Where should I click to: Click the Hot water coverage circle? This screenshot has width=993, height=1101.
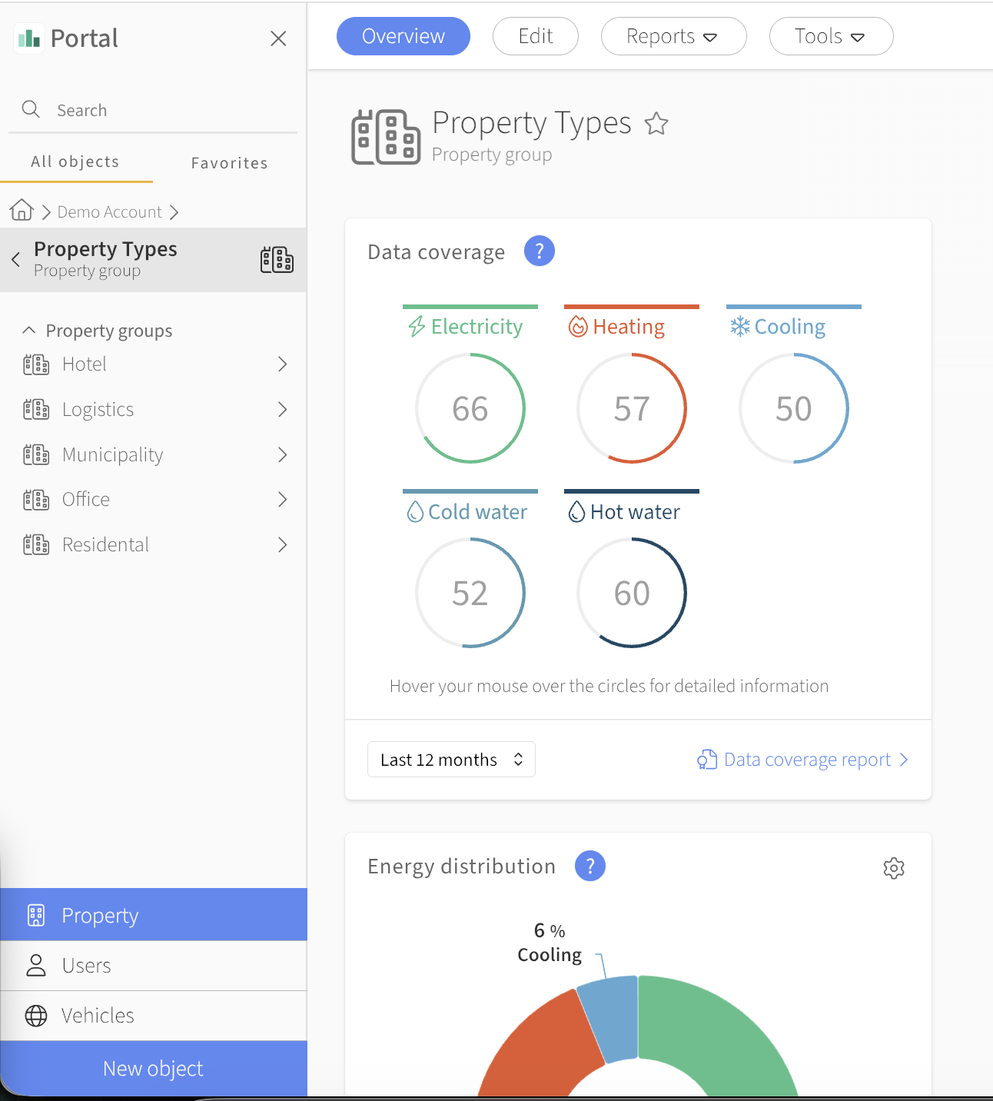(x=632, y=593)
